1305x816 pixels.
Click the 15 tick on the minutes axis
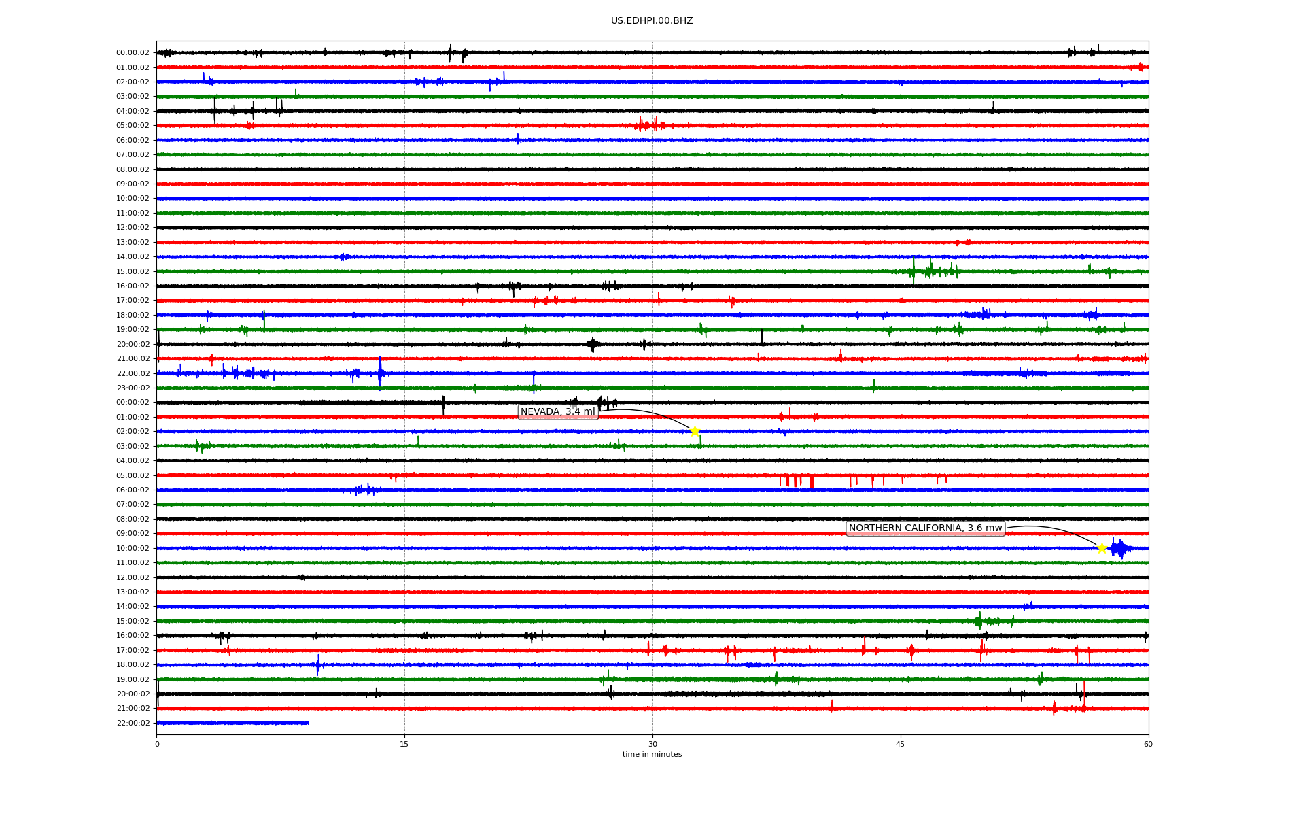click(404, 744)
